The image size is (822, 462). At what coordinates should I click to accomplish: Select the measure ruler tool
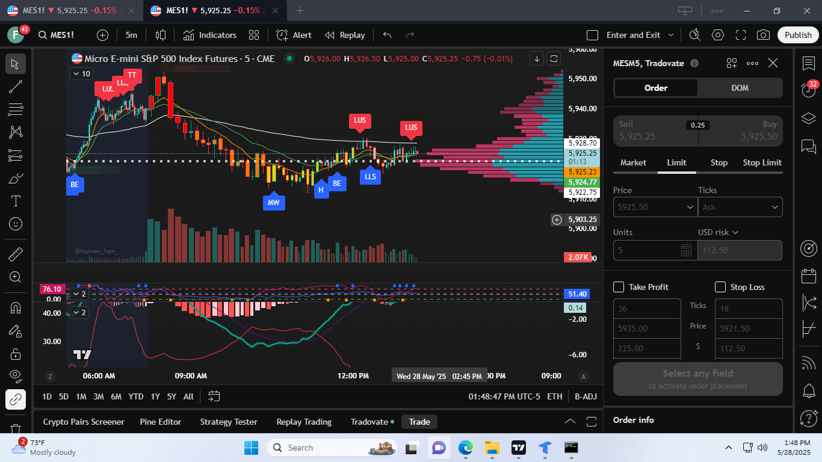pos(15,254)
